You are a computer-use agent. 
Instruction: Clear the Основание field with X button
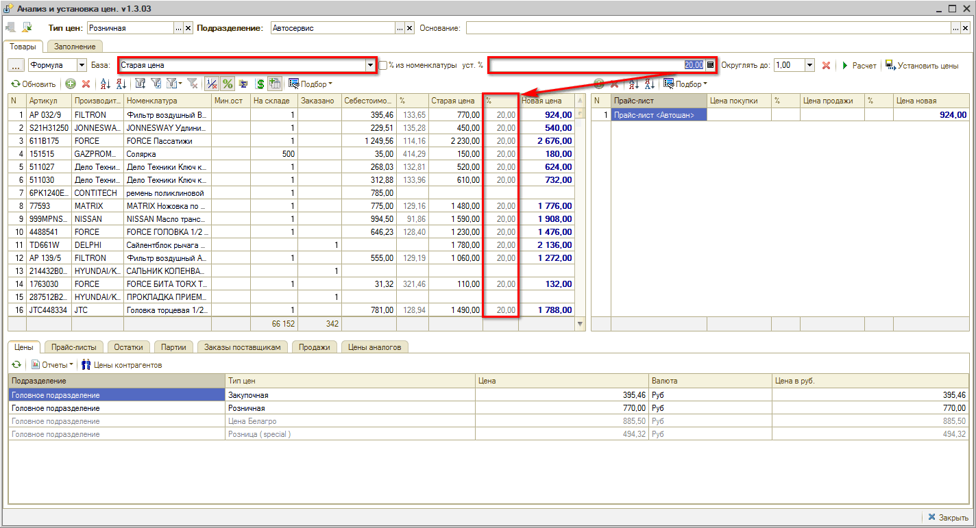click(965, 28)
